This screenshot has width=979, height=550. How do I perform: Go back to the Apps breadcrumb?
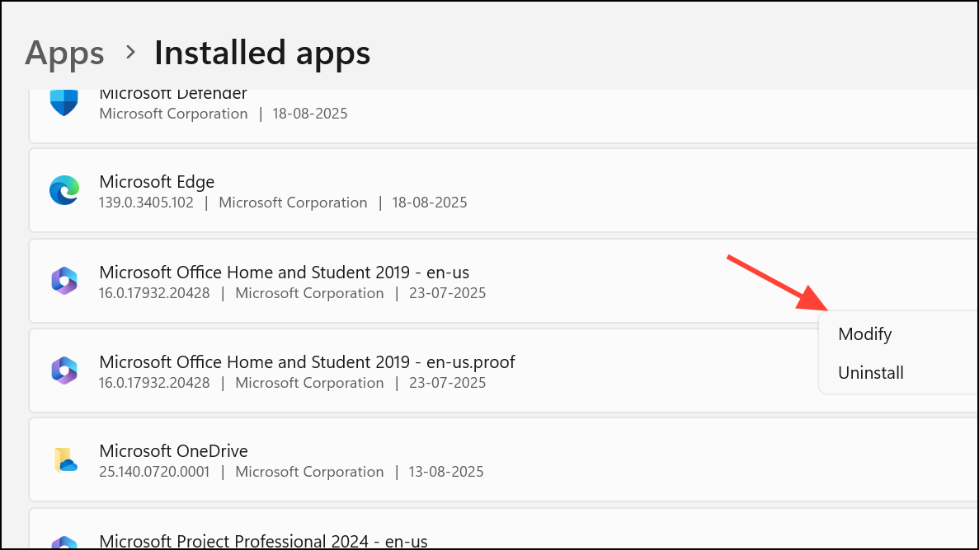click(x=64, y=54)
